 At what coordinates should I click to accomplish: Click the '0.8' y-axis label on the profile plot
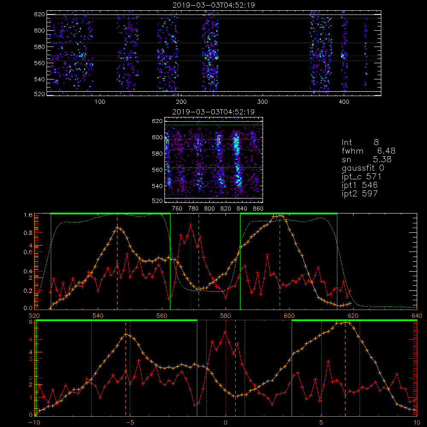point(28,233)
